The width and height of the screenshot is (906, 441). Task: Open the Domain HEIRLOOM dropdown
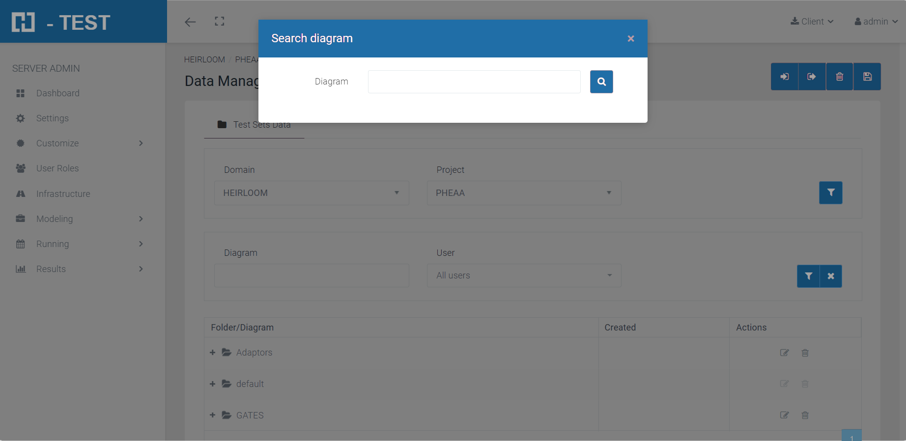pos(311,193)
